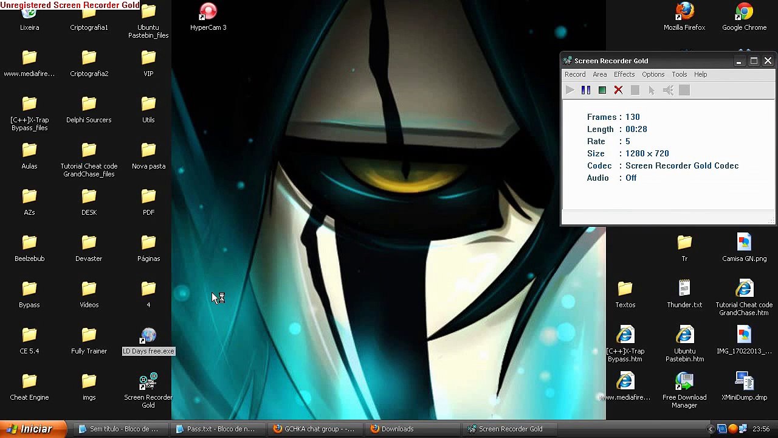Click the orange system tray icon
The height and width of the screenshot is (438, 778).
[x=732, y=429]
